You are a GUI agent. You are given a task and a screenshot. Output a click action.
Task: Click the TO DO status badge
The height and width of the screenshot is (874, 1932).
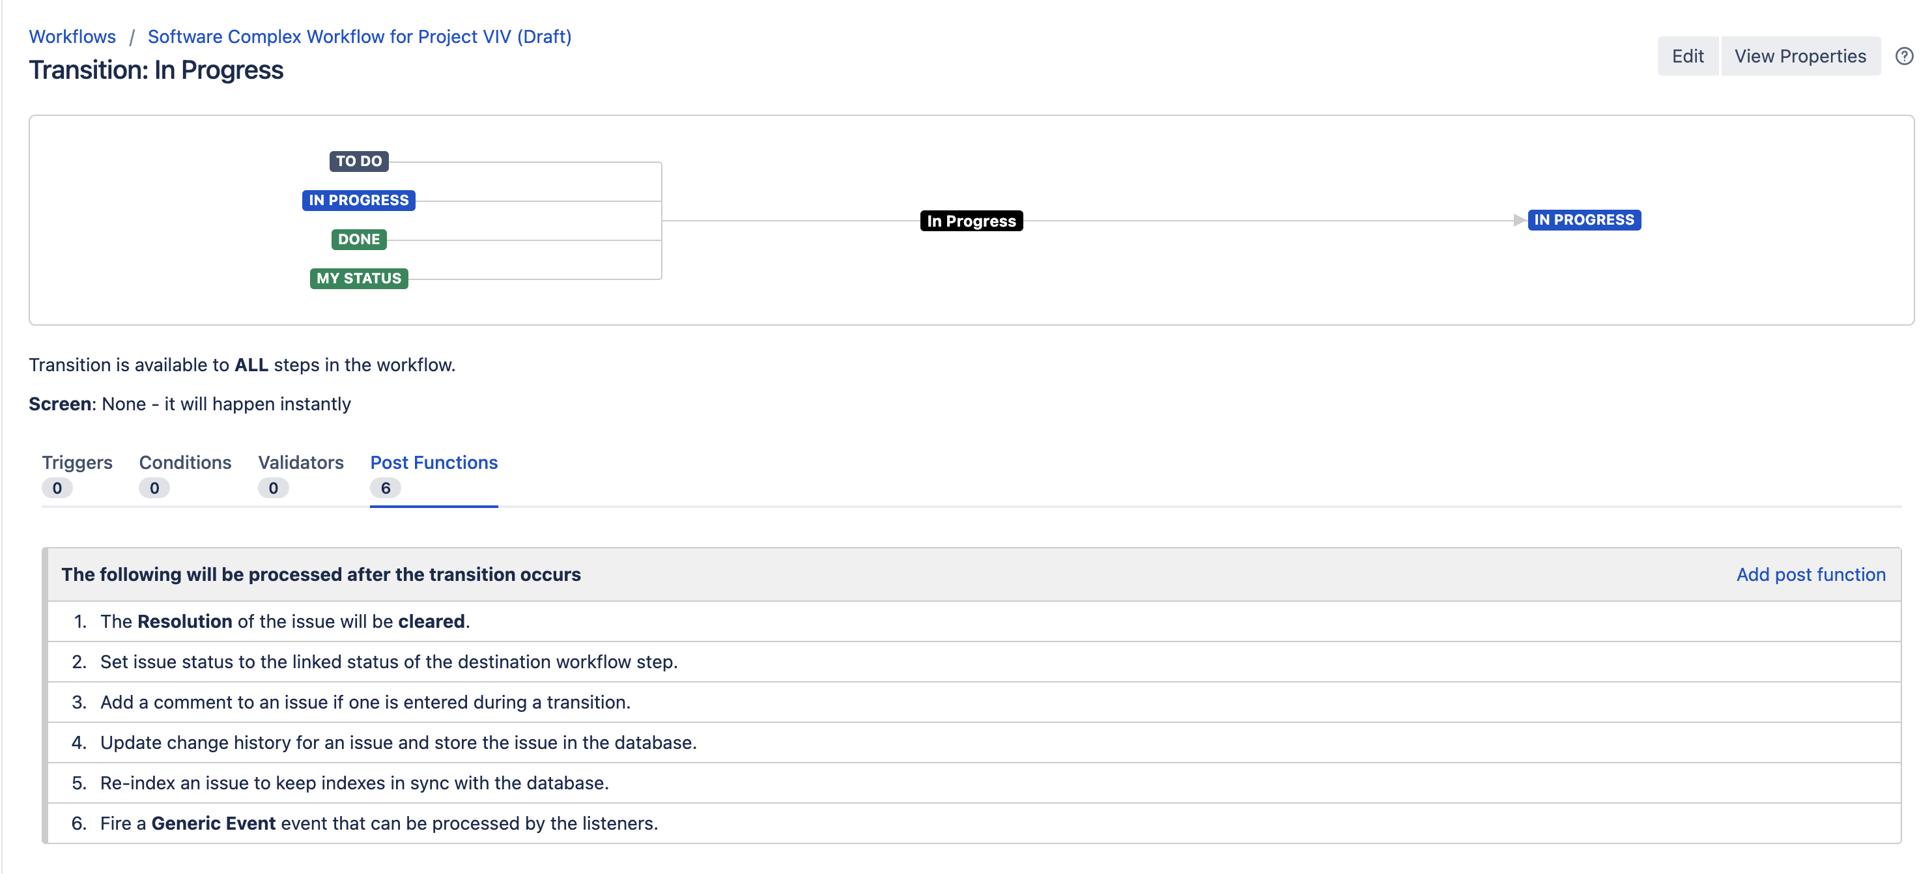click(358, 161)
